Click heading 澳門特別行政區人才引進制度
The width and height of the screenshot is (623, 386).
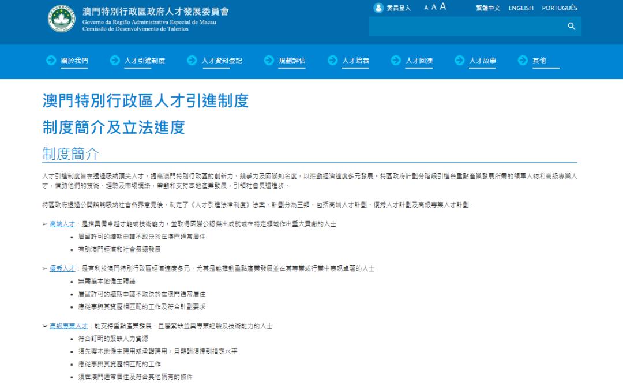click(145, 100)
